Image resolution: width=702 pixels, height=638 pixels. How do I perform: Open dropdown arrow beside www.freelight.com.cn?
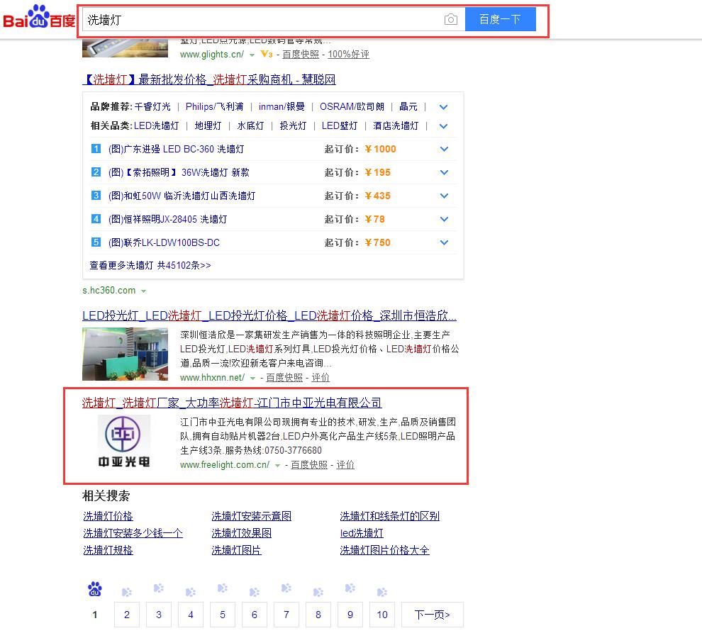point(278,466)
